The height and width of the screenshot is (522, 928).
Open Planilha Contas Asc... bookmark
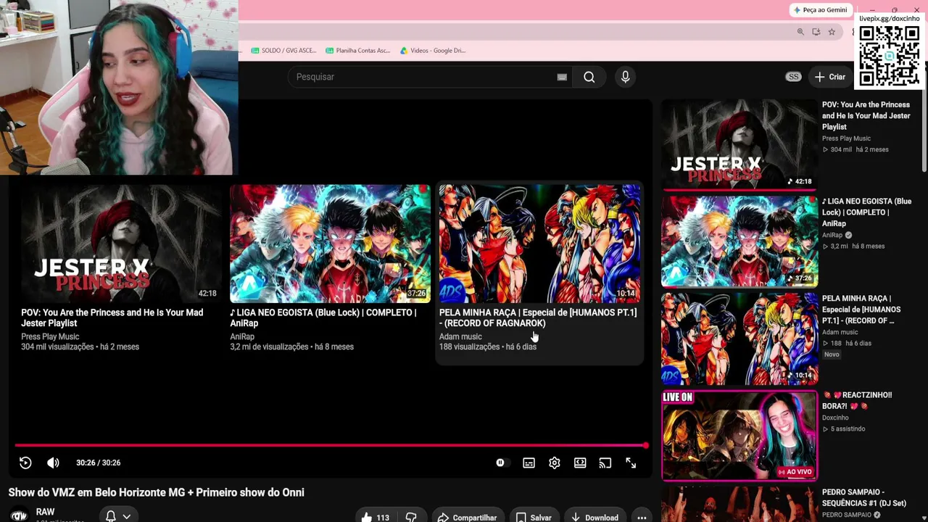pyautogui.click(x=358, y=51)
